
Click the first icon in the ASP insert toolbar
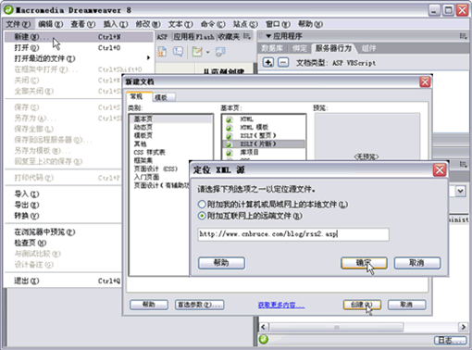[162, 52]
